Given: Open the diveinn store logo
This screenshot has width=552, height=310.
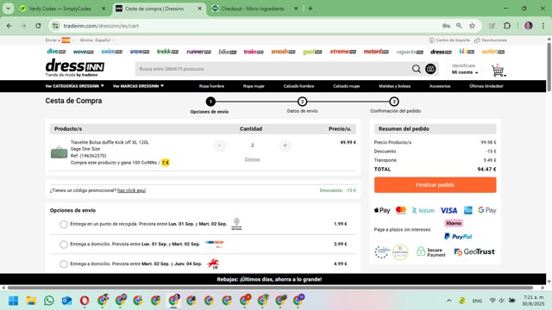Looking at the screenshot, I should 56,52.
